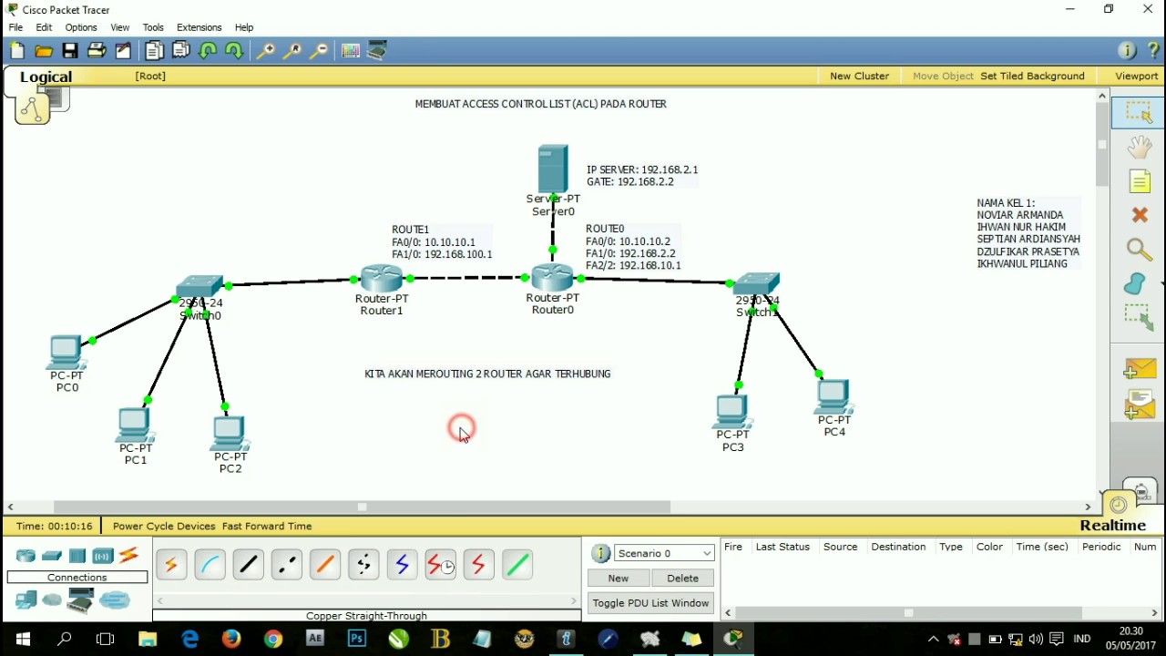Viewport: 1166px width, 656px height.
Task: Select the Place Note tool
Action: 1140,181
